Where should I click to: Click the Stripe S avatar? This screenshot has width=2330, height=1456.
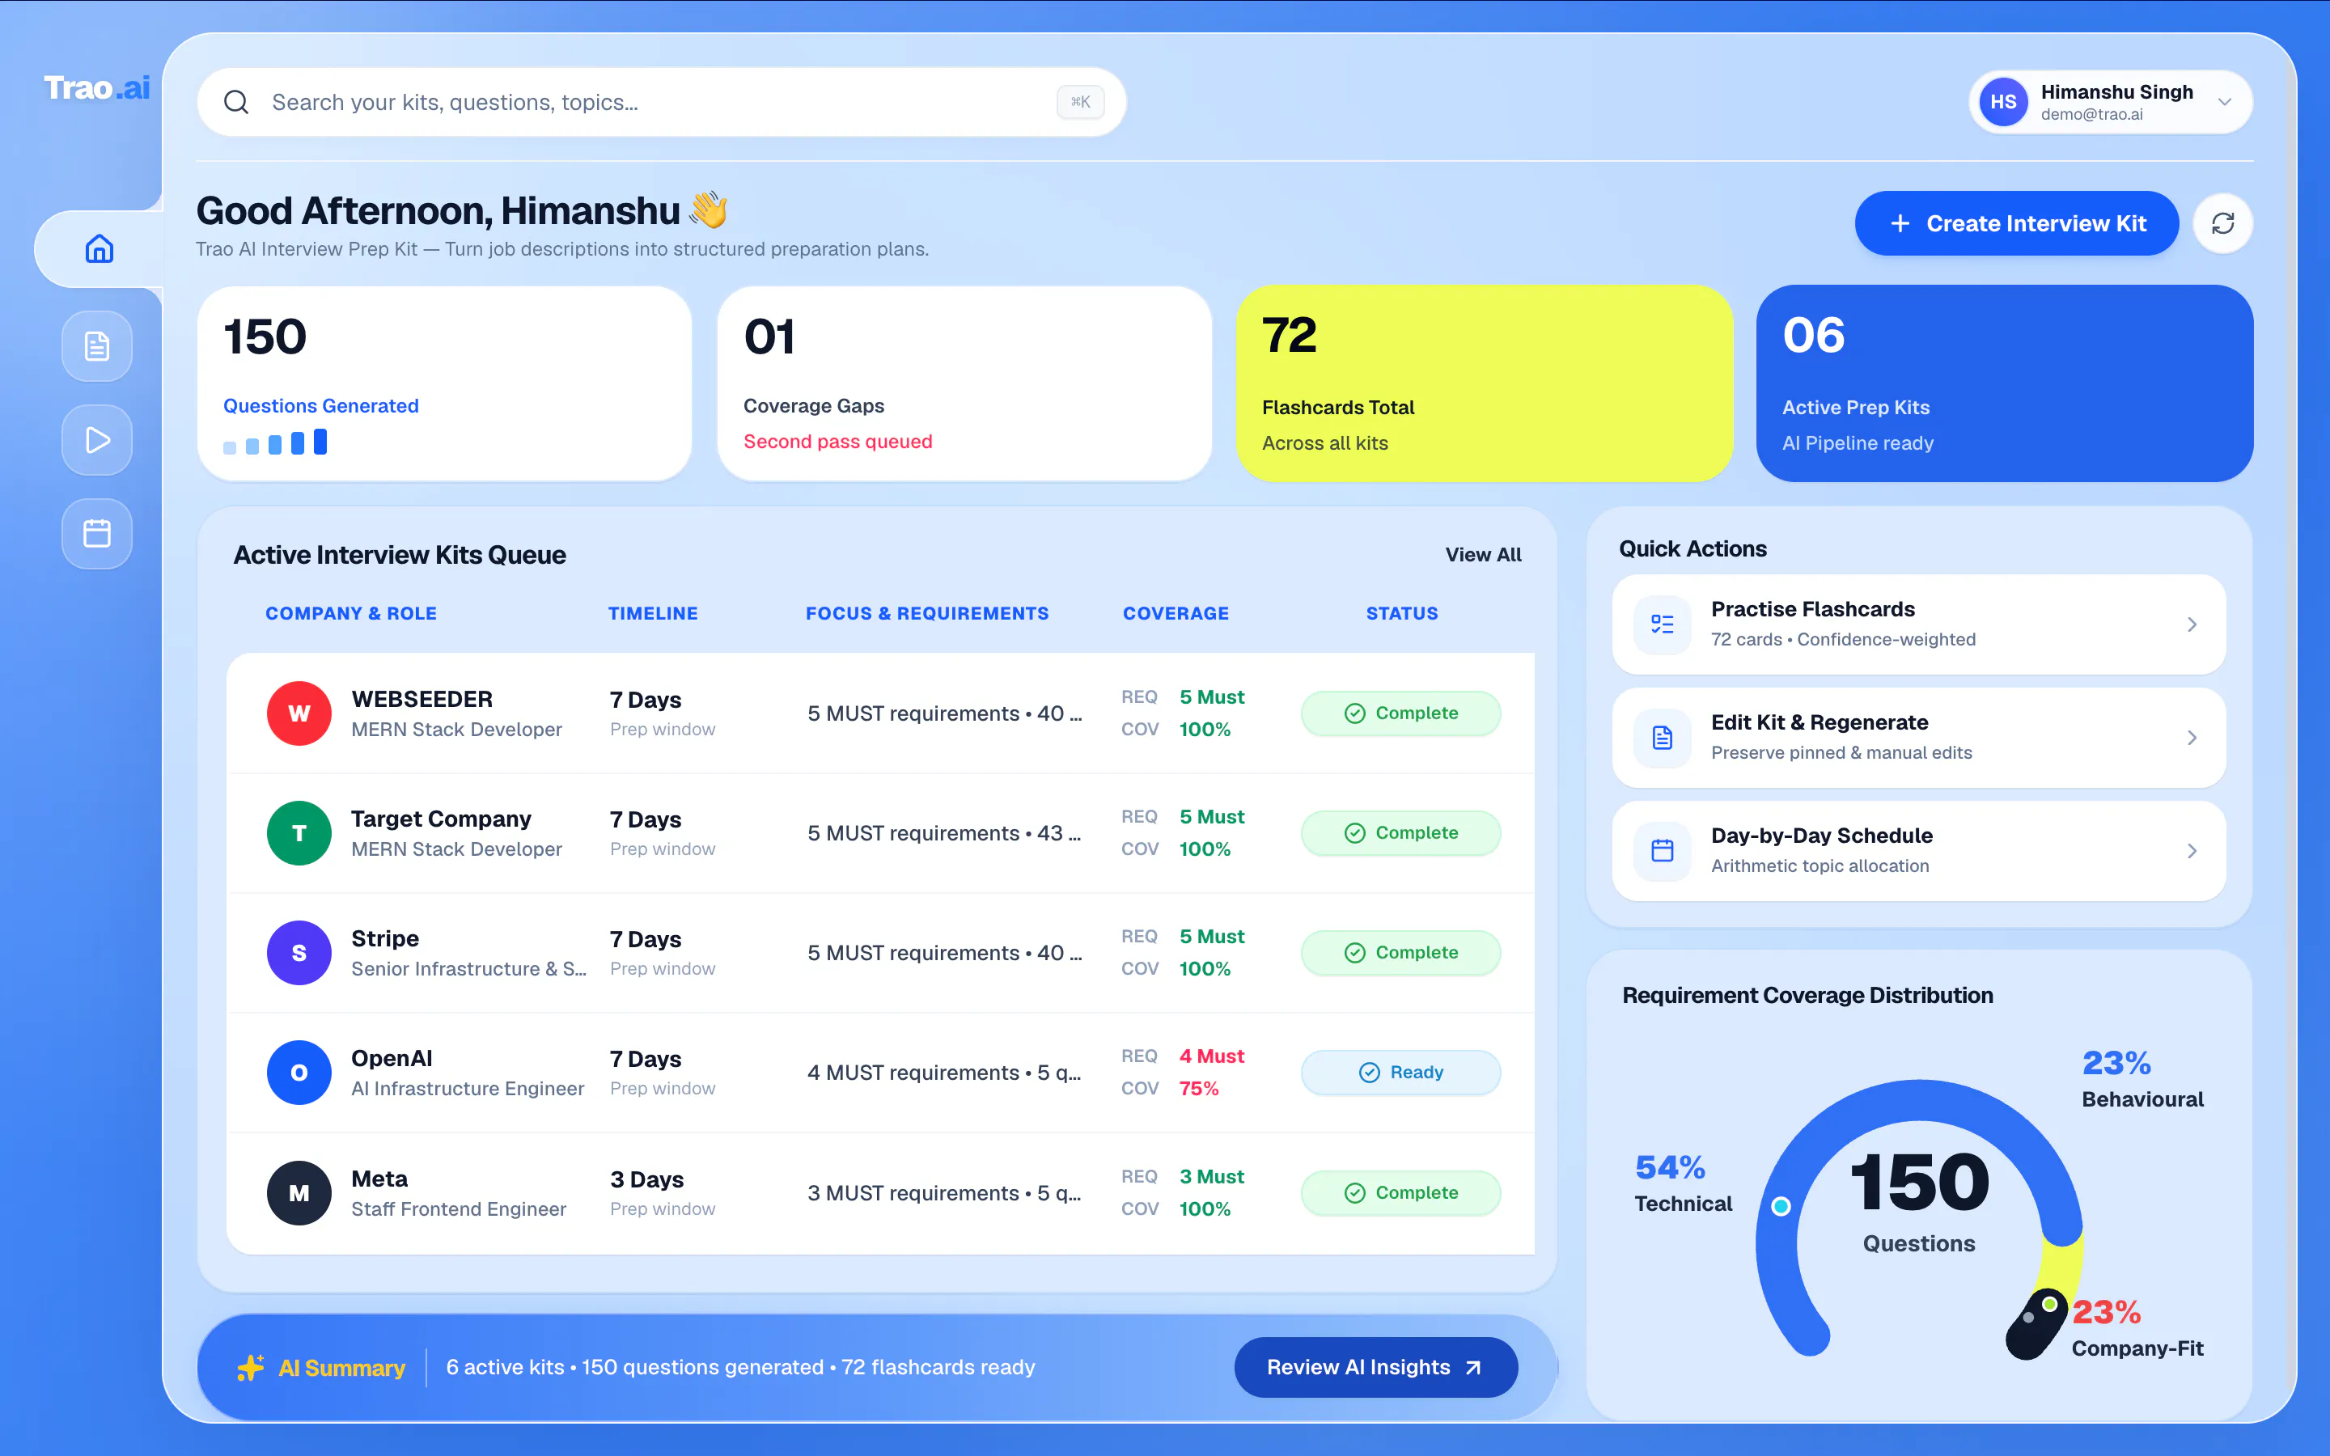pyautogui.click(x=299, y=952)
